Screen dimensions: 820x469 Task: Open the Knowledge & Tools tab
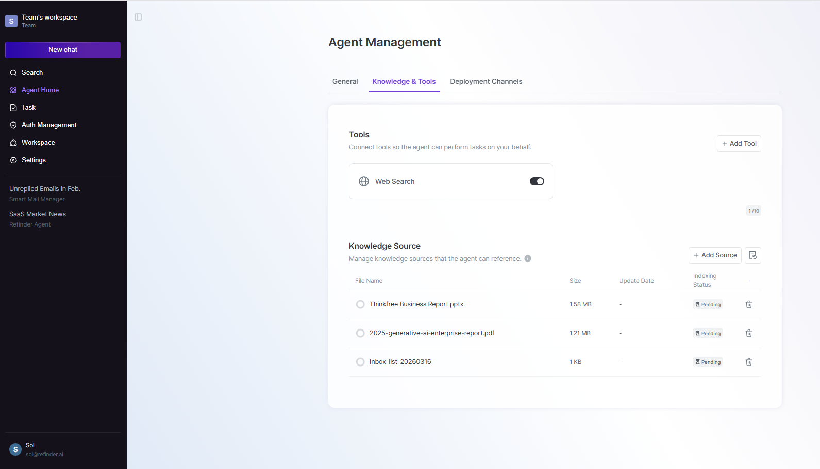[x=404, y=81]
